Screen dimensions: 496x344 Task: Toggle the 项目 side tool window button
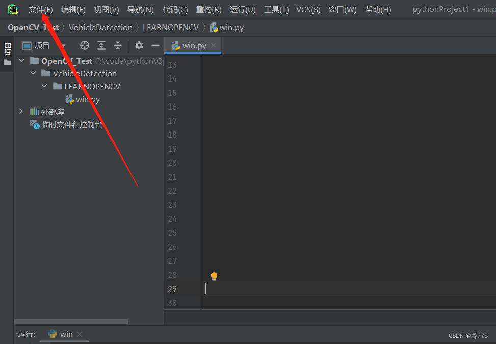[7, 54]
